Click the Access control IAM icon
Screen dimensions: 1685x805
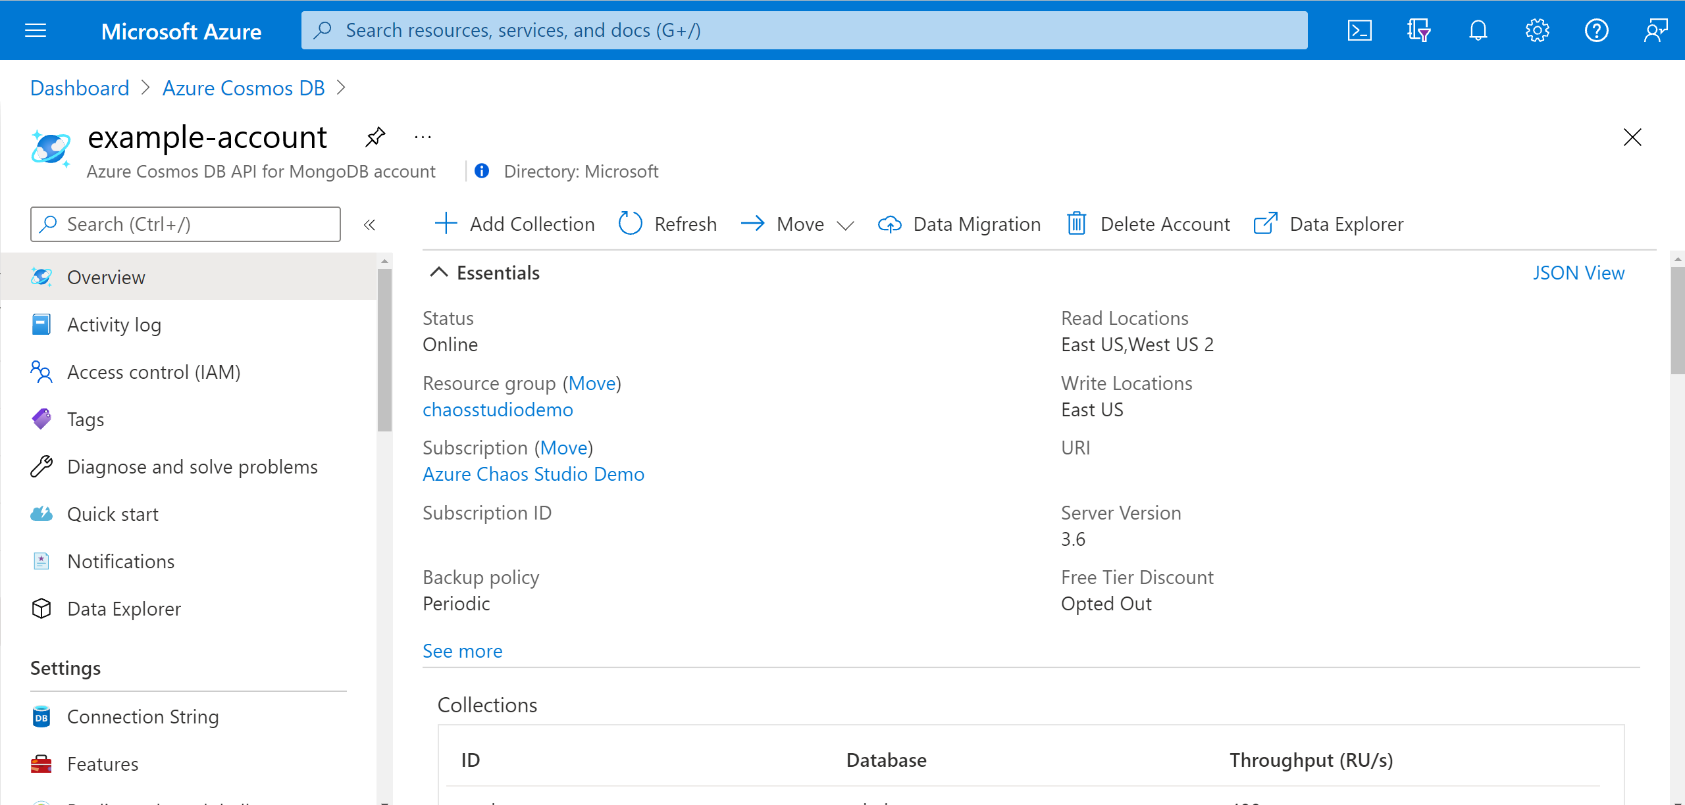coord(42,372)
